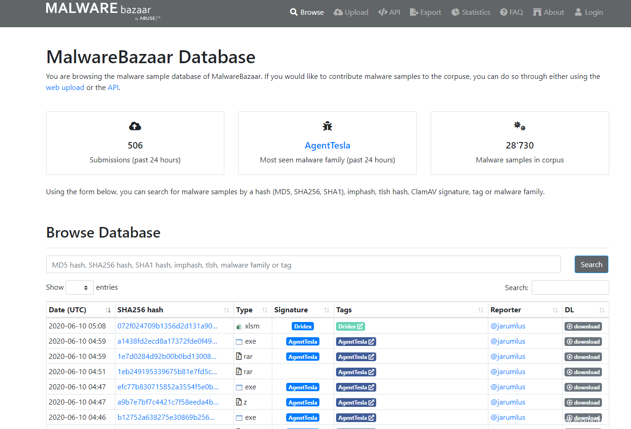Click the Dridex green tag with external-link icon
Screen dimensions: 631x429
(350, 327)
